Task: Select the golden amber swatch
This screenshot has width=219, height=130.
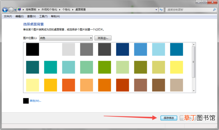Action: 51,85
